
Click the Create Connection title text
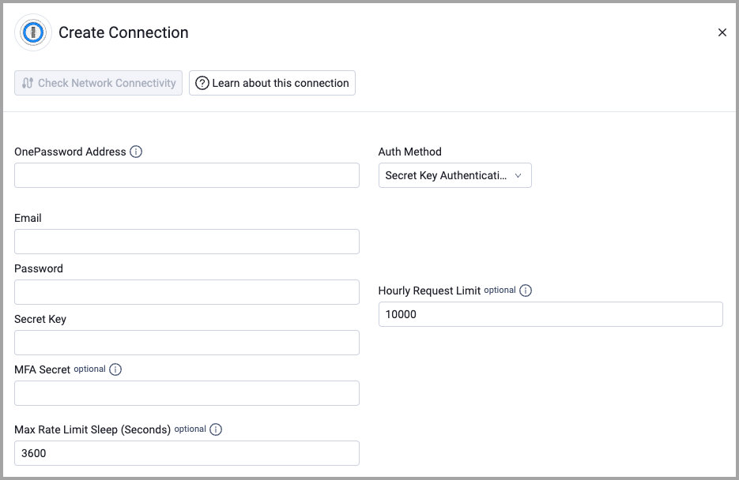pos(123,32)
